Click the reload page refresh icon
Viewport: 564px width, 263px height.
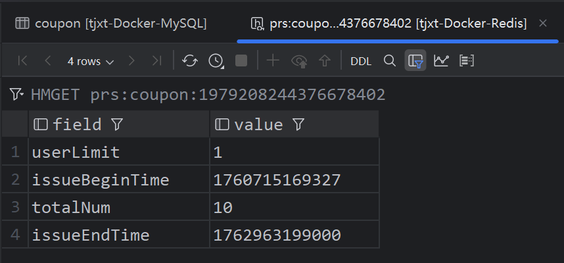click(x=189, y=60)
